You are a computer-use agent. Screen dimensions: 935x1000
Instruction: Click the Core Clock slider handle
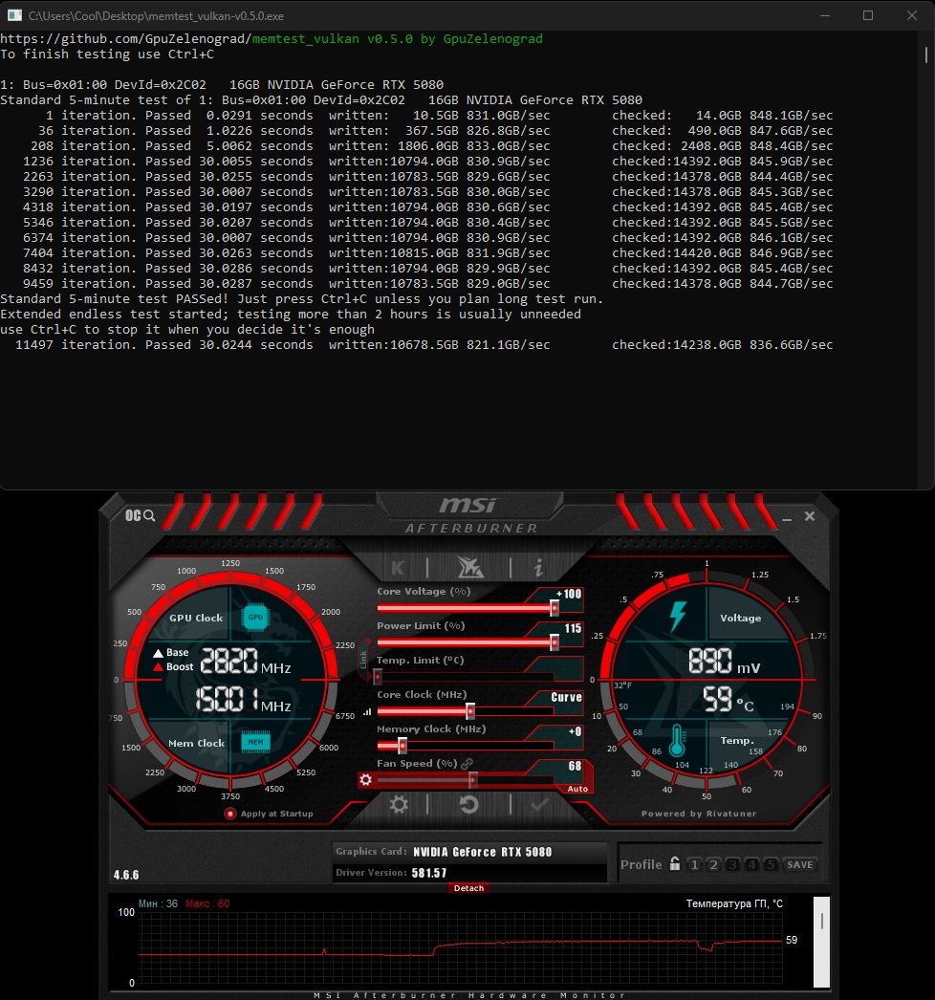coord(470,711)
